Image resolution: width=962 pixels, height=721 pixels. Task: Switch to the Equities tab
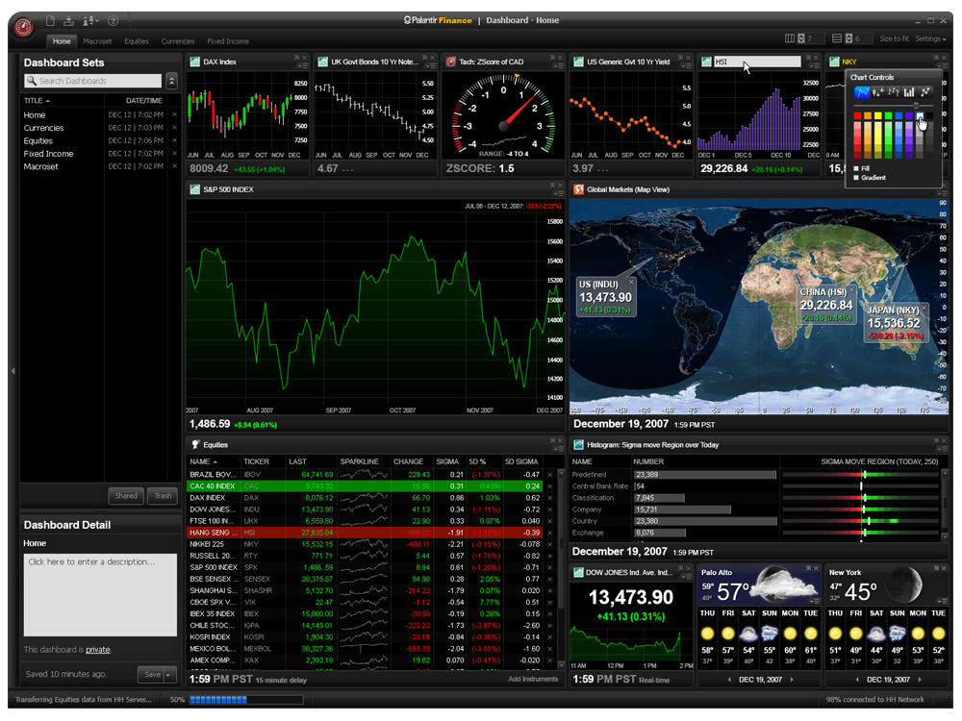point(137,41)
